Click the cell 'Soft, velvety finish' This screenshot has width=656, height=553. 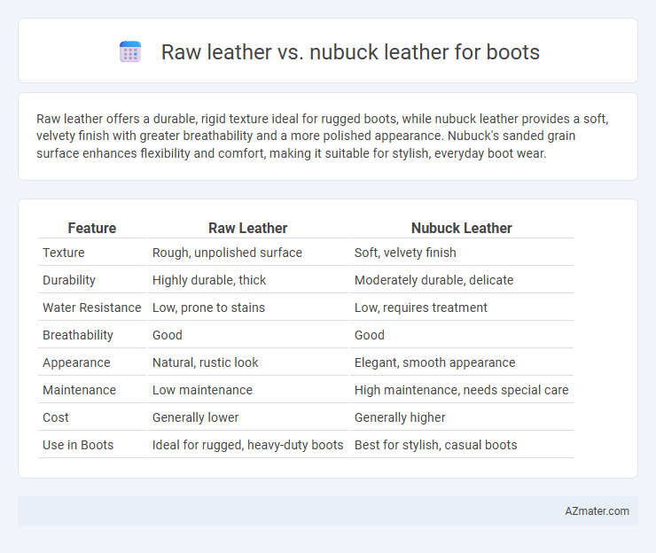click(x=405, y=253)
